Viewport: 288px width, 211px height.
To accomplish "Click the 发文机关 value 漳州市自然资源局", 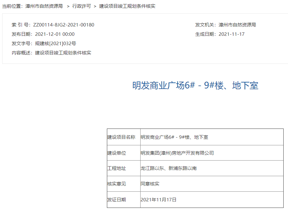I will (x=237, y=25).
